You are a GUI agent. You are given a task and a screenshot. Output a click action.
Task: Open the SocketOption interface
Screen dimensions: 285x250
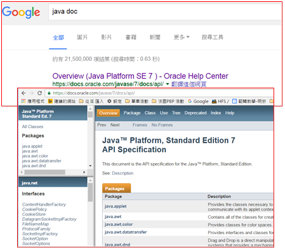[35, 239]
